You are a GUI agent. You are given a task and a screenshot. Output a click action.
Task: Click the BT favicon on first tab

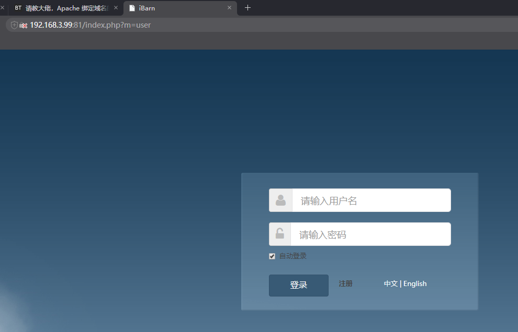click(18, 8)
